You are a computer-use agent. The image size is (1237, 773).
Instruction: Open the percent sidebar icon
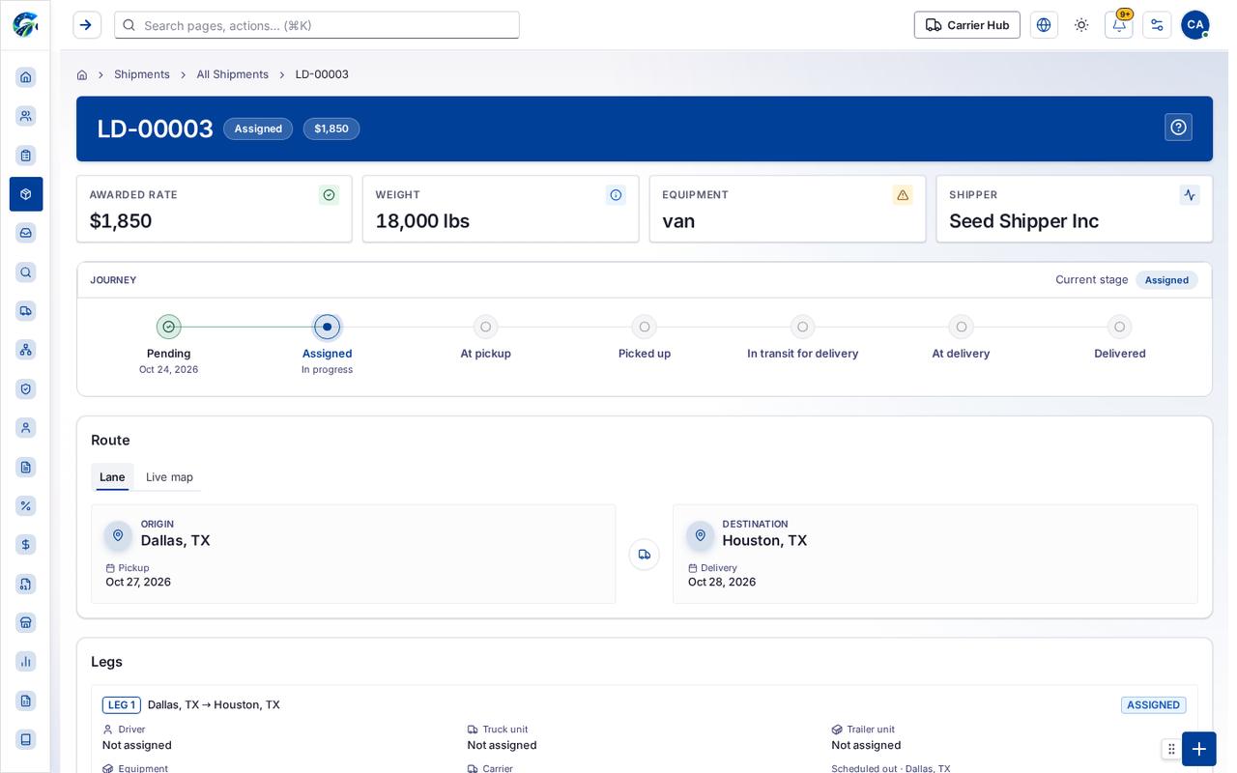point(26,506)
